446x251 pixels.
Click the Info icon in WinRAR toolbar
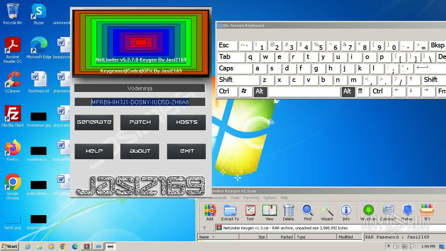click(x=346, y=212)
